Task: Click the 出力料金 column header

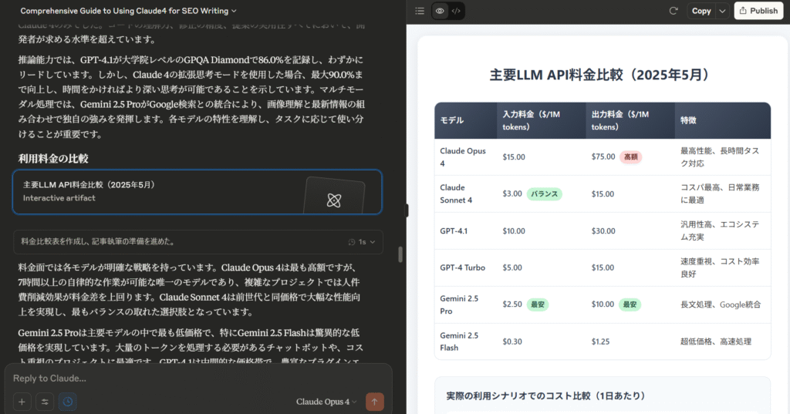Action: pos(630,120)
